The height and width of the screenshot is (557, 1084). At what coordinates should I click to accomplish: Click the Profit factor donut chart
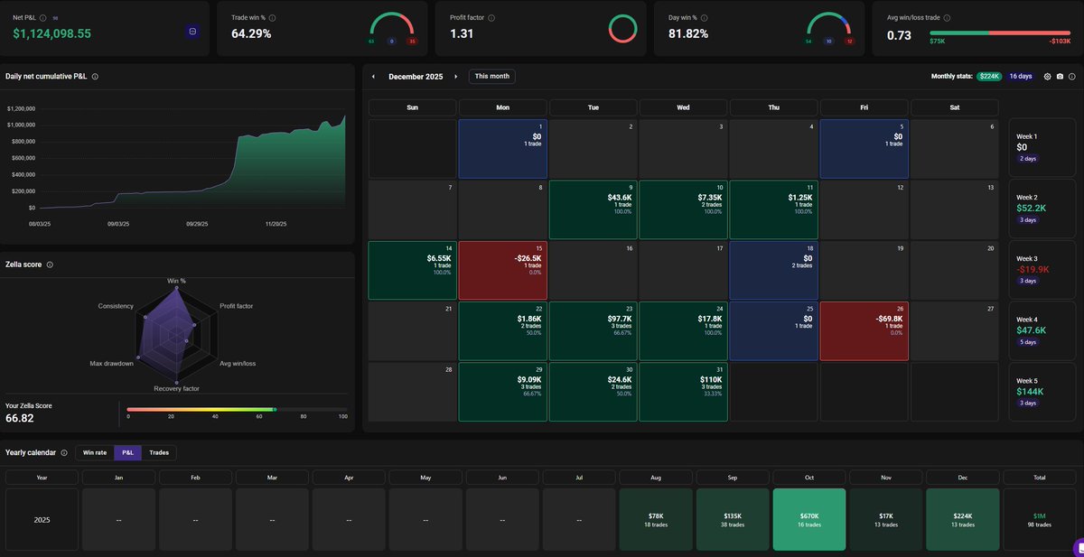click(622, 28)
